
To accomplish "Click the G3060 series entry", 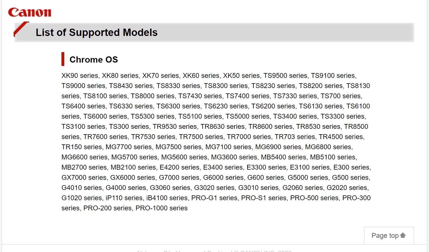I will coord(170,188).
